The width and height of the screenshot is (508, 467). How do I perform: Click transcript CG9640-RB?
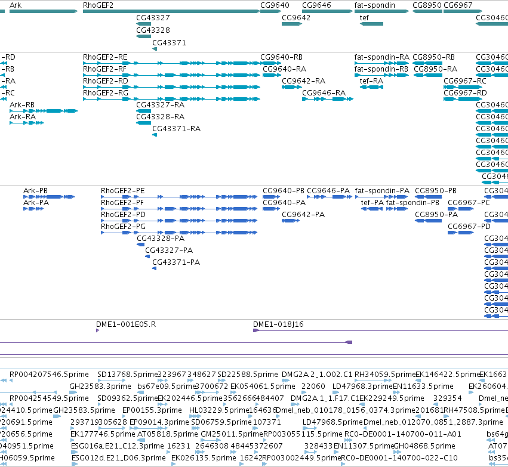[270, 63]
